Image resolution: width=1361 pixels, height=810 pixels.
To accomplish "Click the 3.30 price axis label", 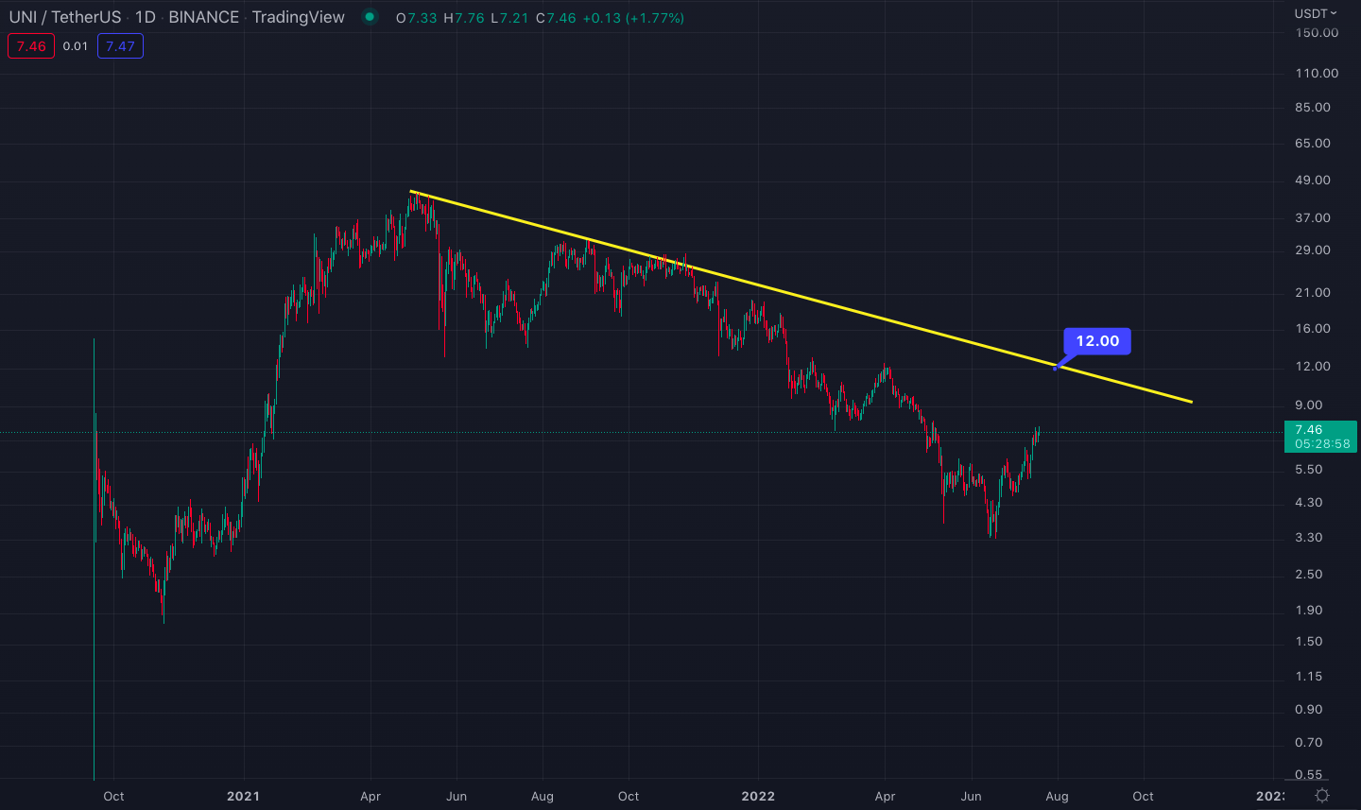I will [1309, 537].
